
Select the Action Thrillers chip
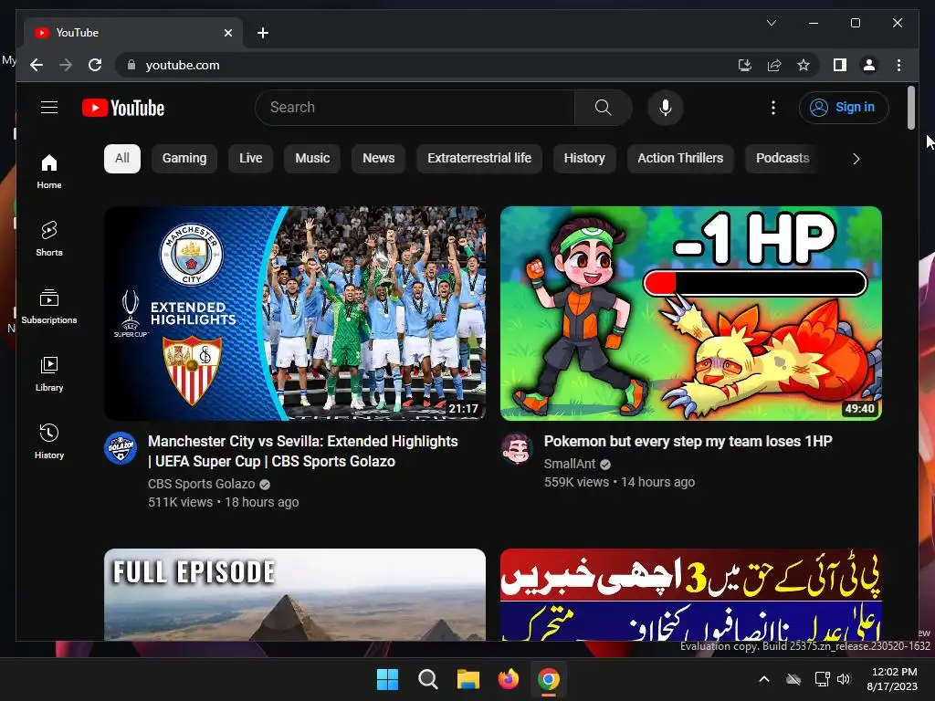680,159
